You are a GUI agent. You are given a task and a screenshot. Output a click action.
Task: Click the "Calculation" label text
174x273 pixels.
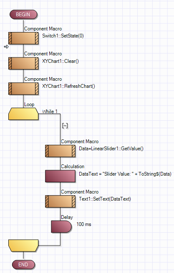coord(73,166)
